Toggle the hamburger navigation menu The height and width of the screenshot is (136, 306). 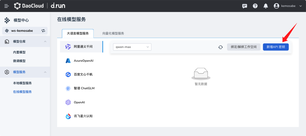[7, 6]
